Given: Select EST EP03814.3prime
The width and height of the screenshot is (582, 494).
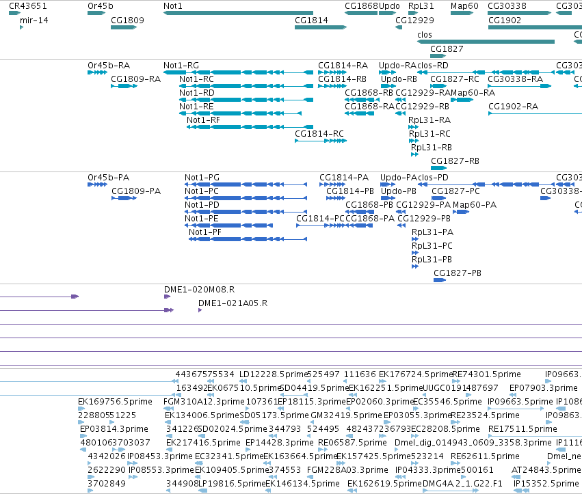Looking at the screenshot, I should click(x=83, y=436).
